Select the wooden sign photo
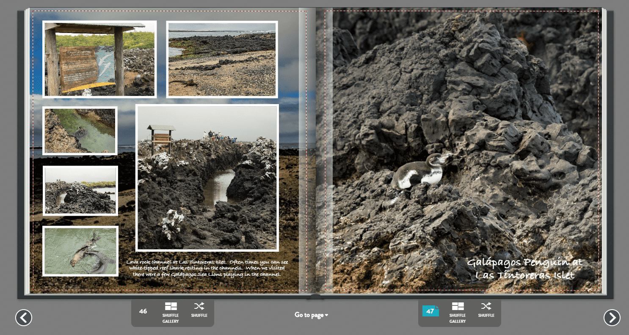This screenshot has width=629, height=335. 99,59
